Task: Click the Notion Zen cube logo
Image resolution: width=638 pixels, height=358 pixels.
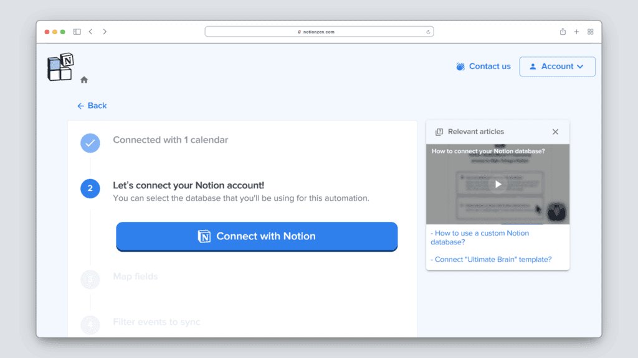Action: 60,67
